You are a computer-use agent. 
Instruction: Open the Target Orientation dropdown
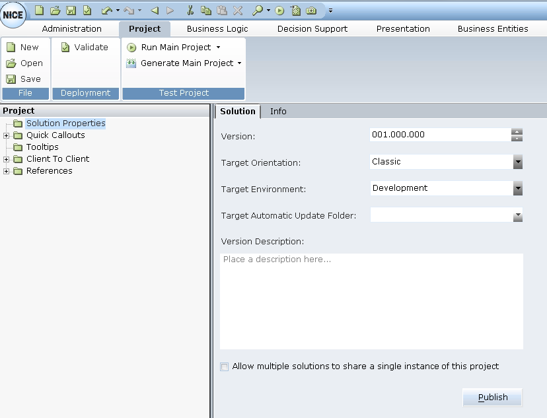click(518, 162)
